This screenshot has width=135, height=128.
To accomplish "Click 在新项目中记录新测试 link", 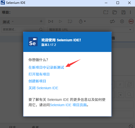I will point(46,67).
